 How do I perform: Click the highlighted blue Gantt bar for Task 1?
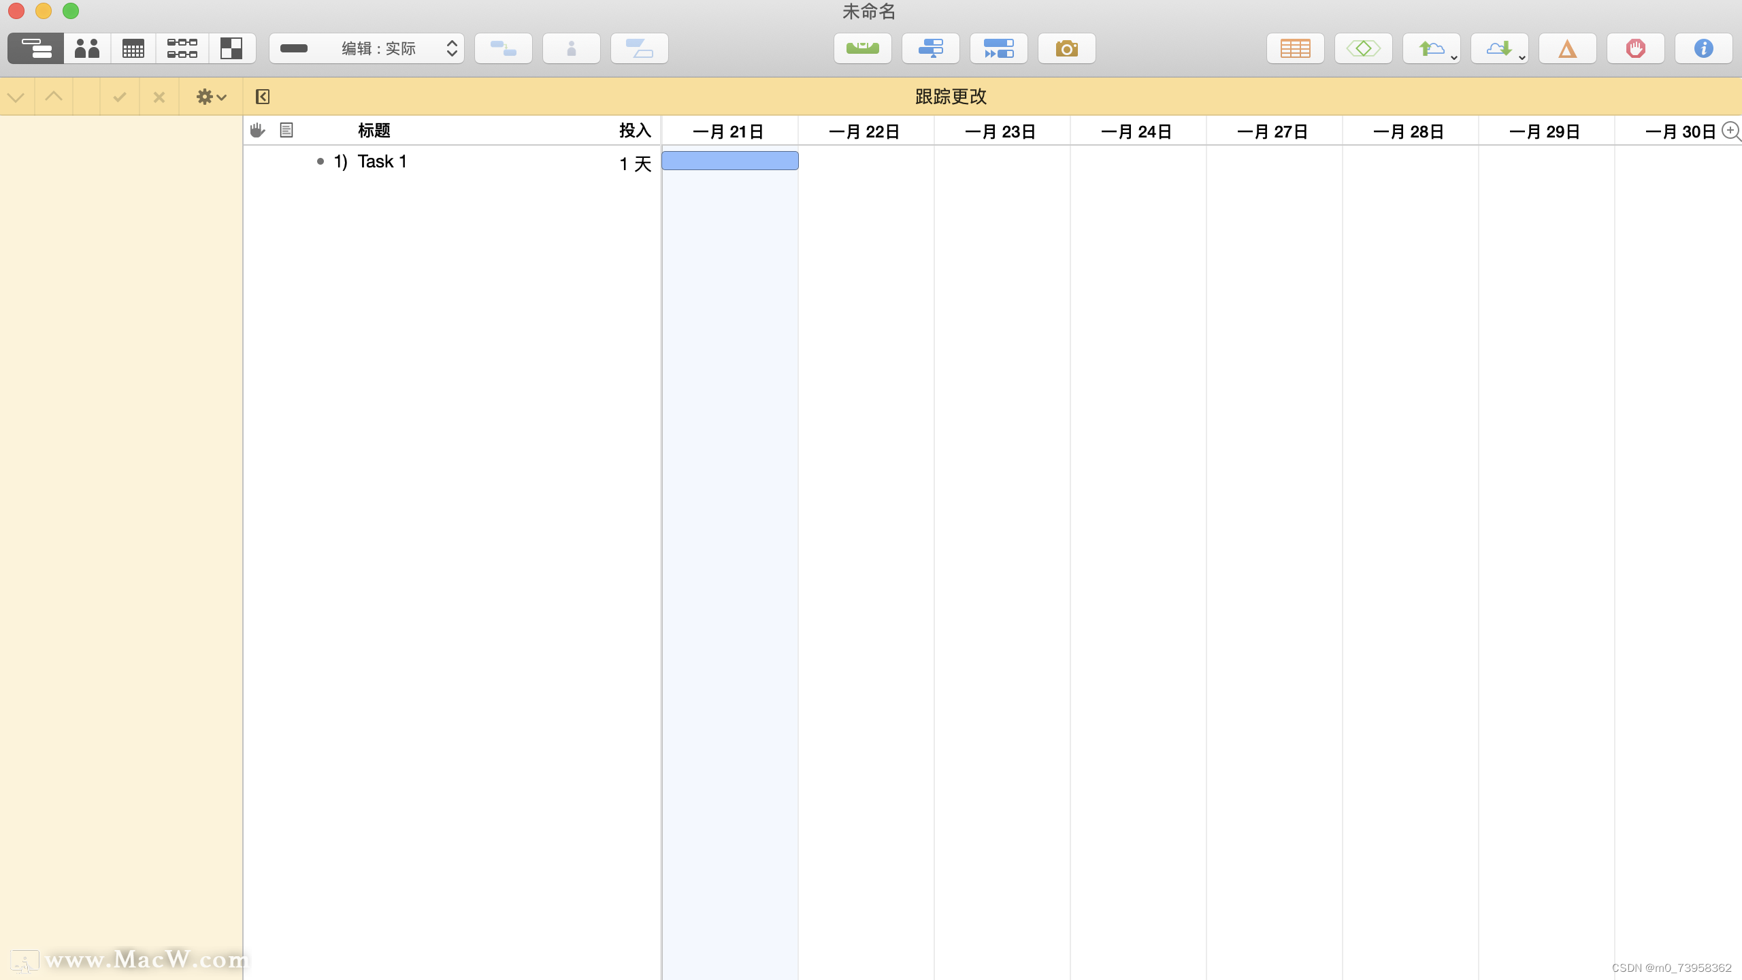click(x=731, y=161)
